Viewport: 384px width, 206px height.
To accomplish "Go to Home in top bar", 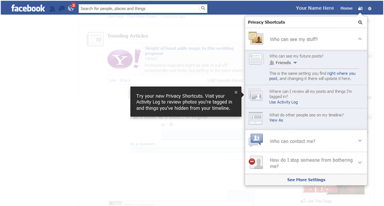I will click(346, 8).
